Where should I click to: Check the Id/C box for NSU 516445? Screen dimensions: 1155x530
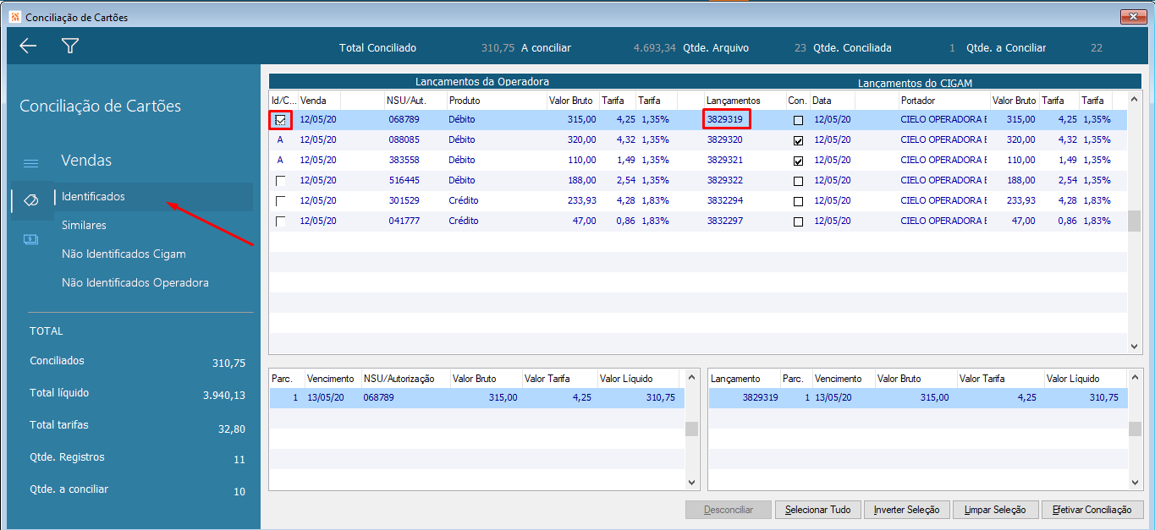click(x=281, y=181)
